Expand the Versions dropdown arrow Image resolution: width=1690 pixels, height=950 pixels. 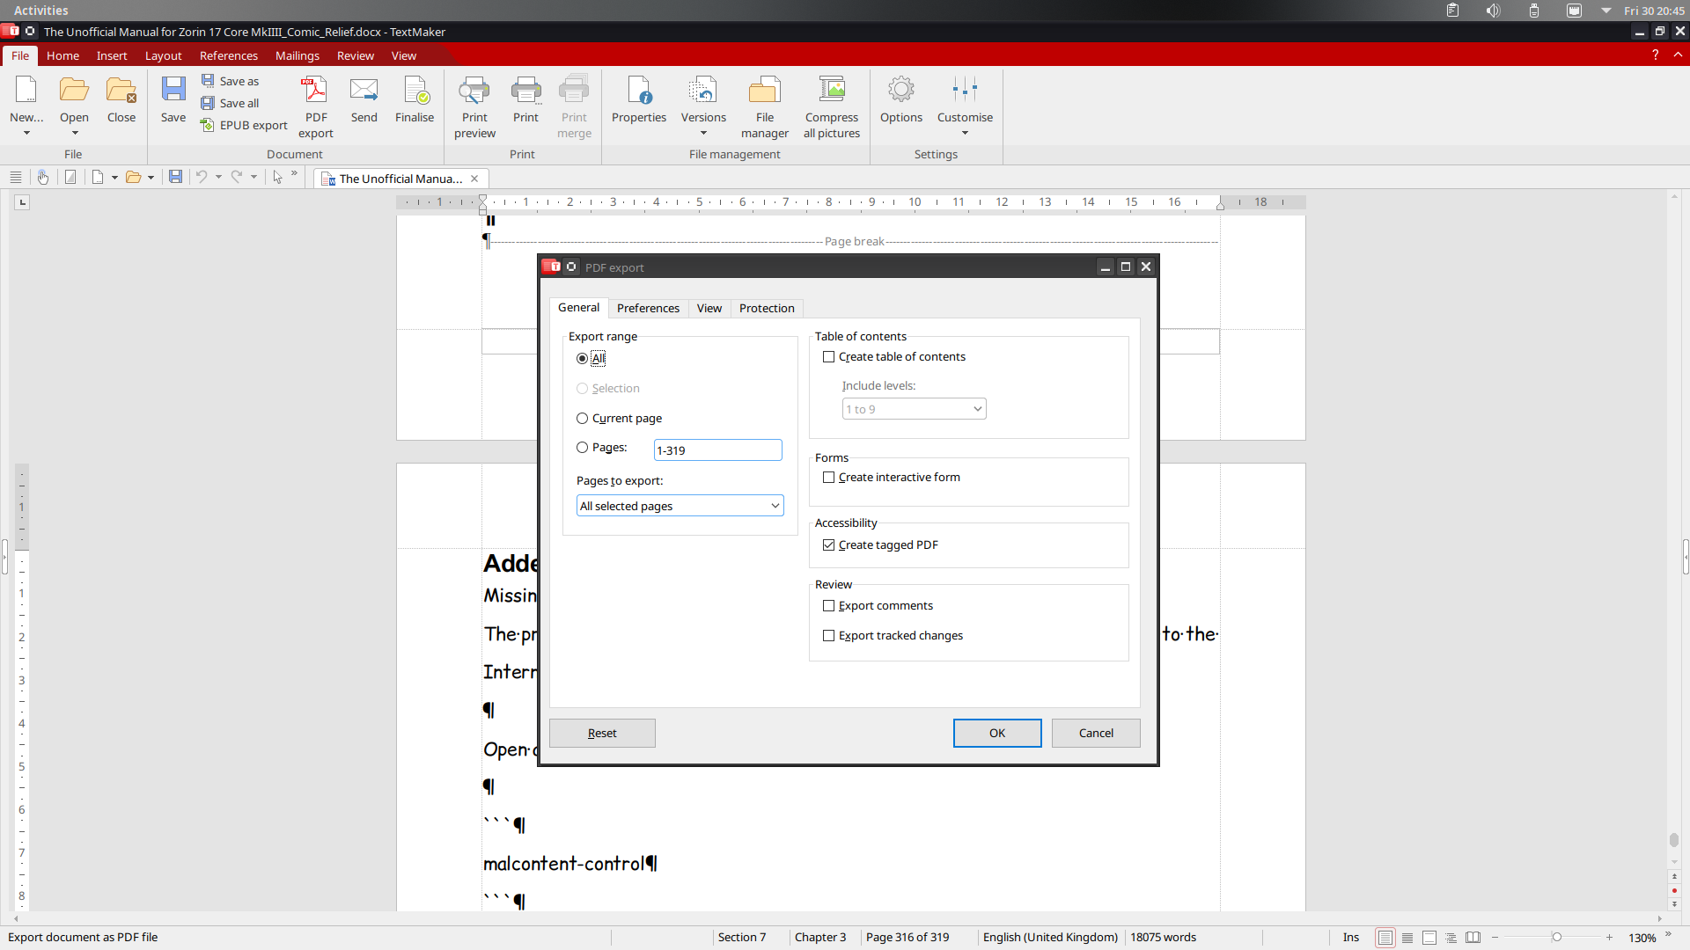point(703,134)
